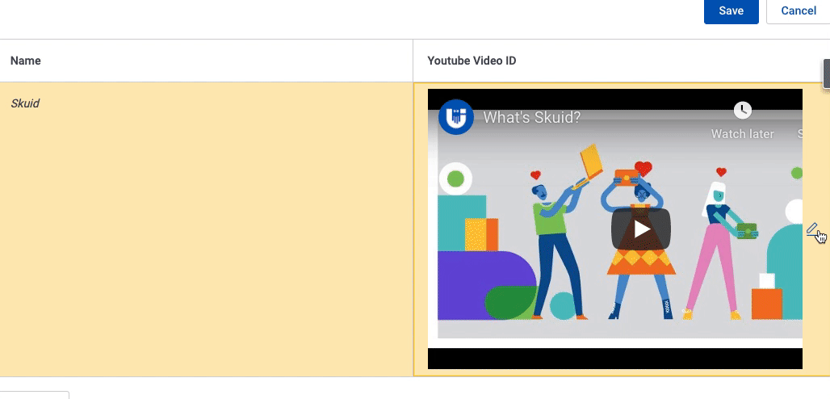Click the dark gray handle at right edge
Viewport: 830px width, 399px height.
(825, 73)
